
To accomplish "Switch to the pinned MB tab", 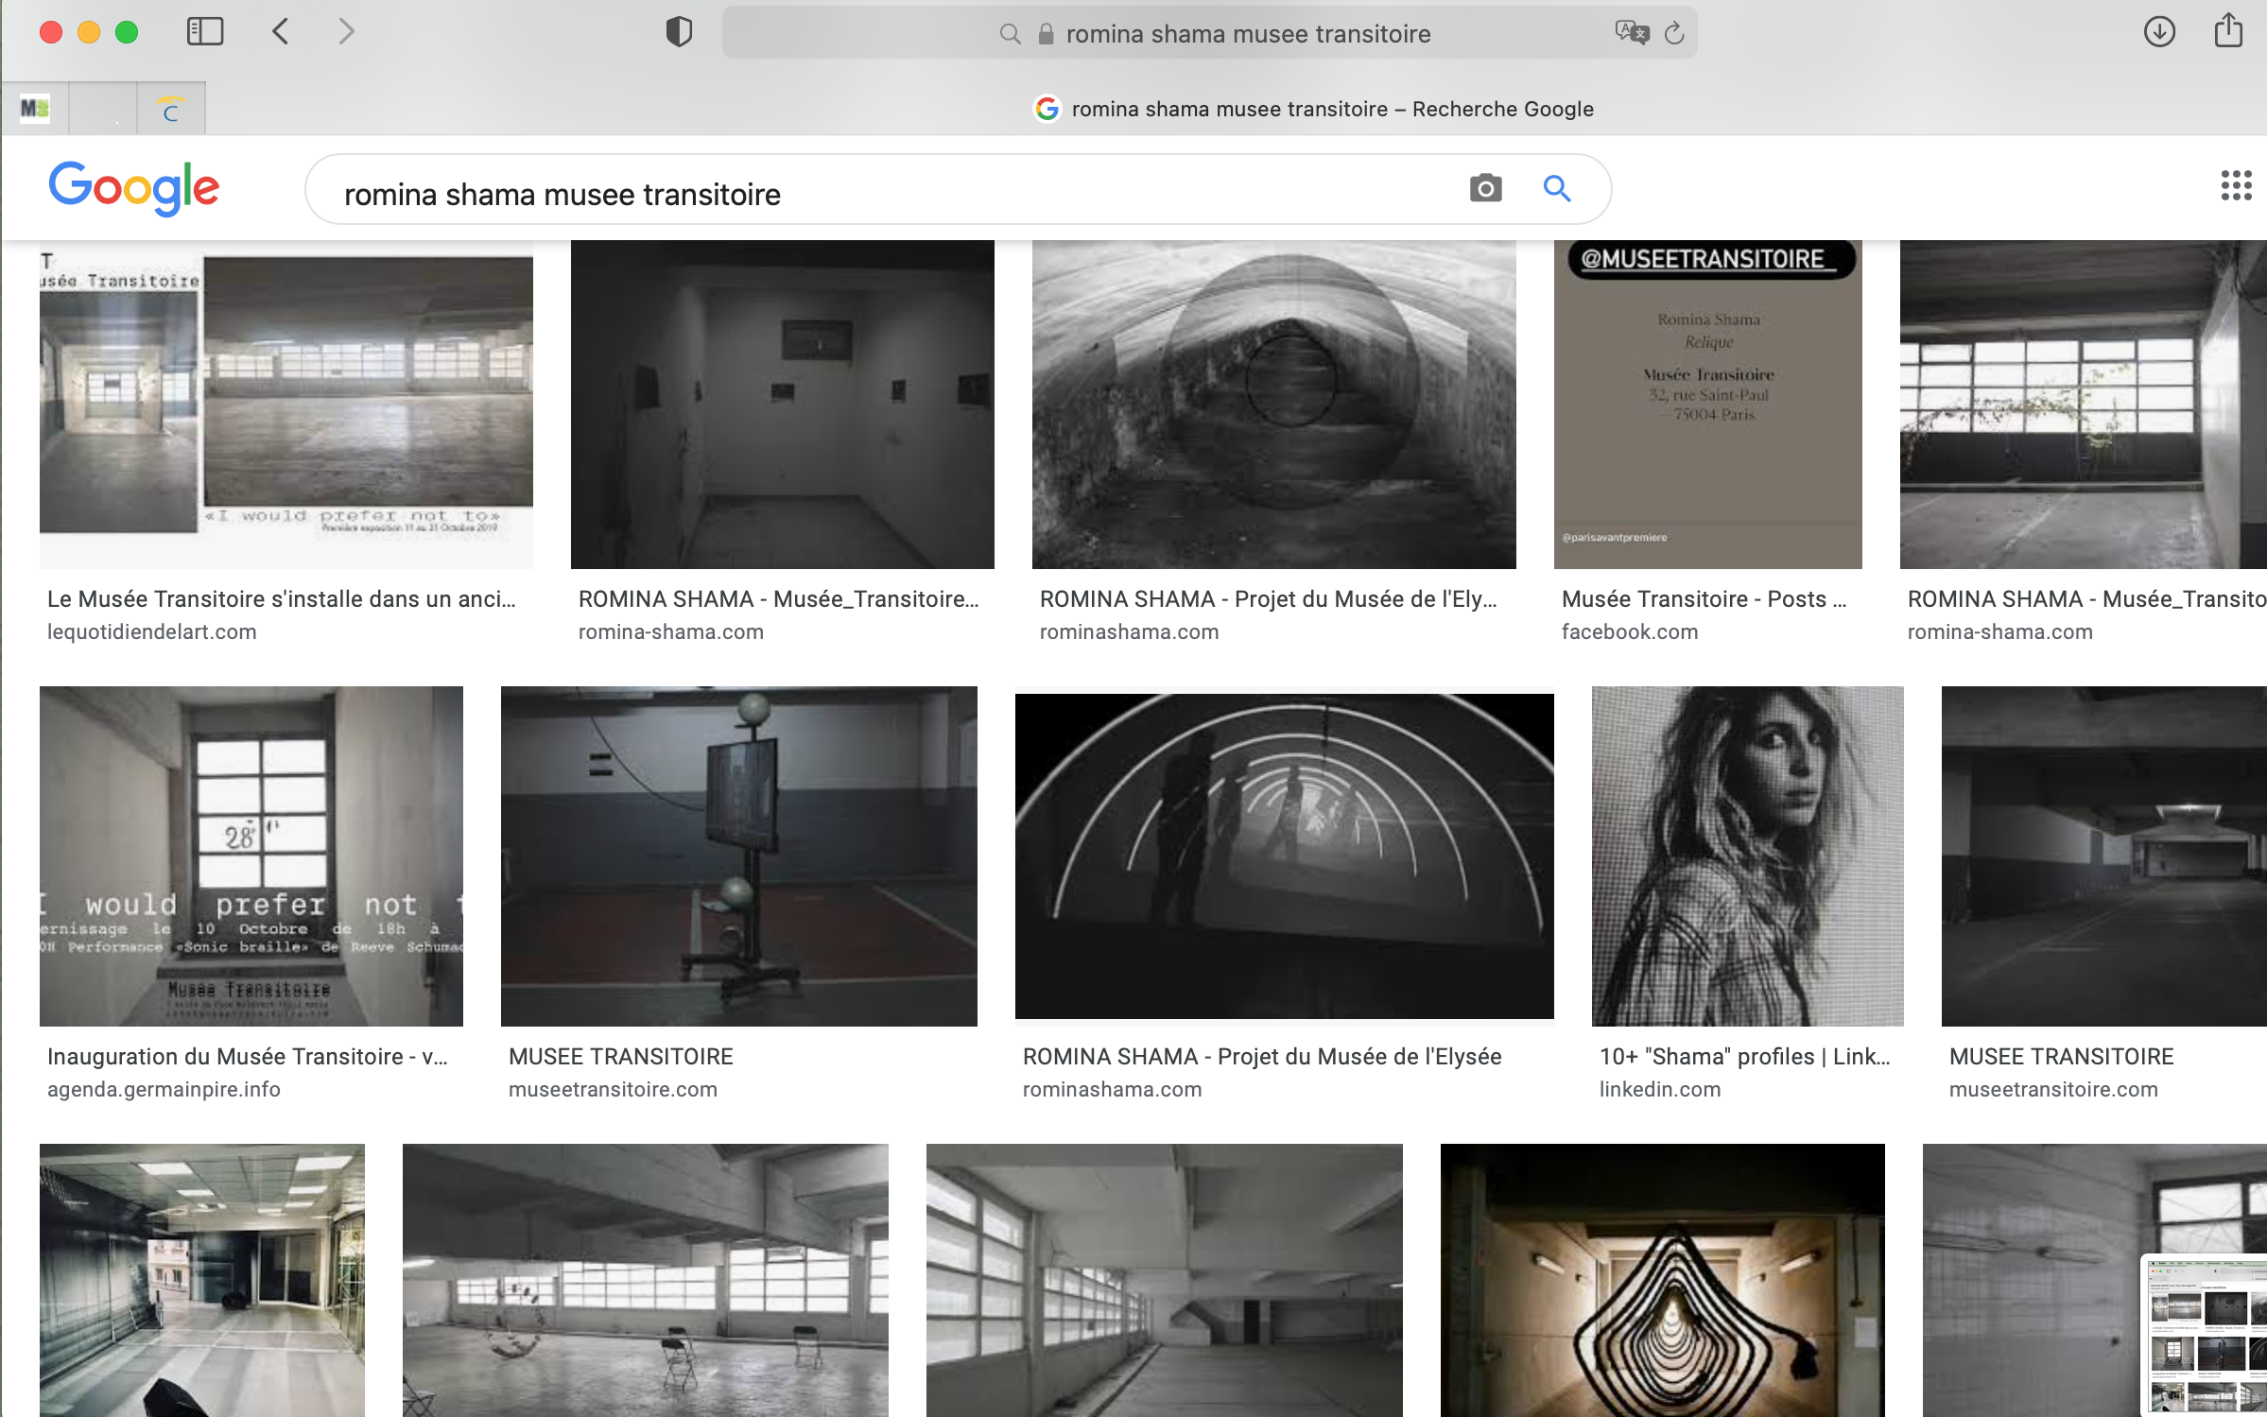I will click(x=35, y=109).
